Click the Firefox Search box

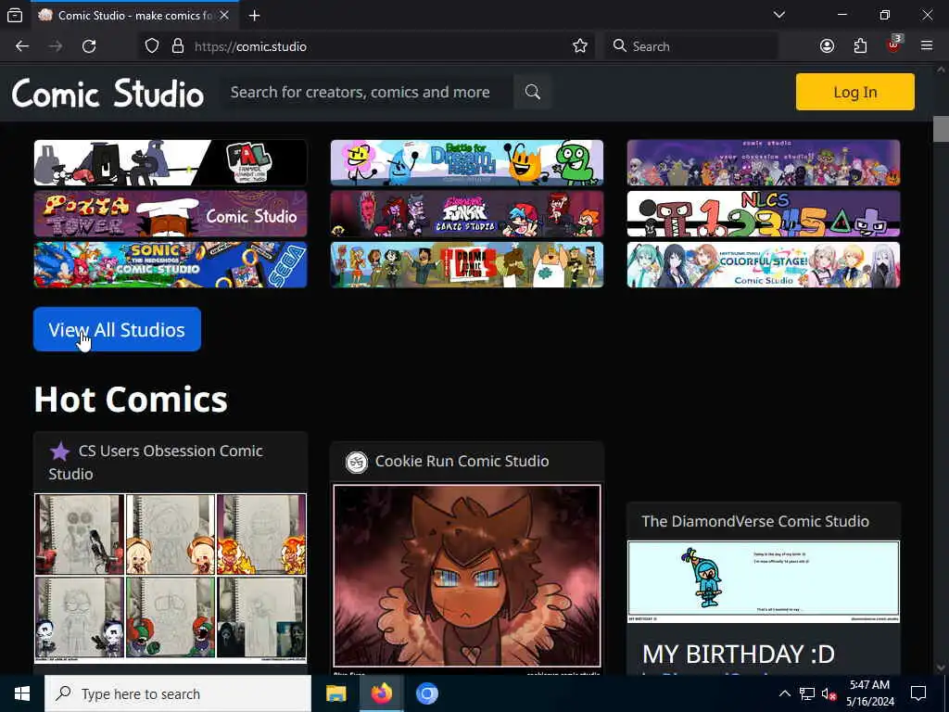[691, 46]
